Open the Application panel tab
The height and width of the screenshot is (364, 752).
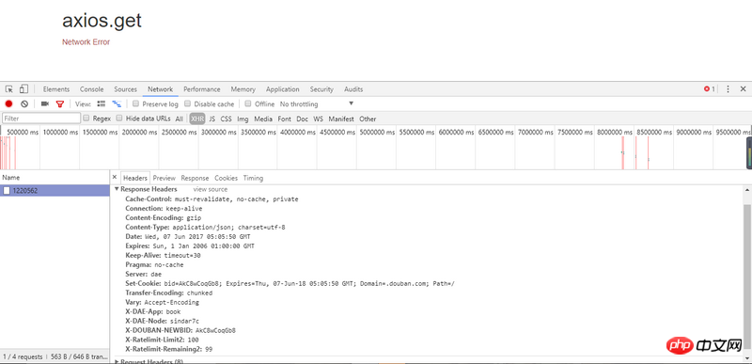pos(283,89)
